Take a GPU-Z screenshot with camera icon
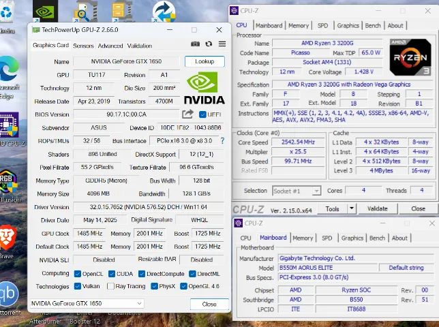The width and height of the screenshot is (439, 327). 195,44
